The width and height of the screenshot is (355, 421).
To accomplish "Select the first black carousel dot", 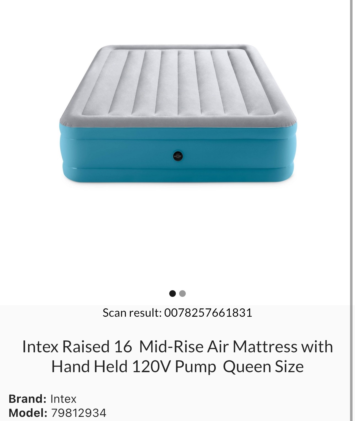I will (173, 294).
